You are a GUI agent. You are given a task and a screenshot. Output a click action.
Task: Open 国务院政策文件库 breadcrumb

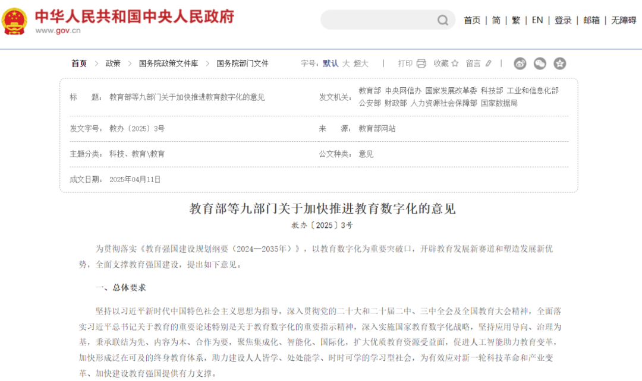point(168,63)
